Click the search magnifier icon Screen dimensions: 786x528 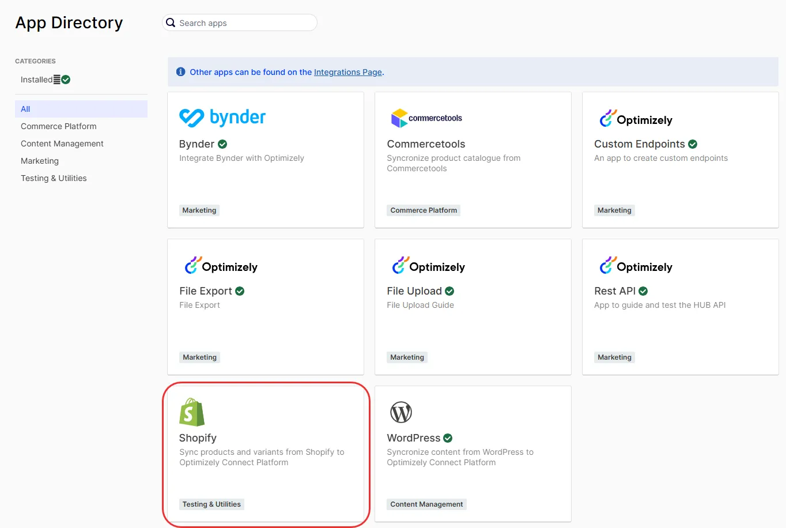[171, 22]
